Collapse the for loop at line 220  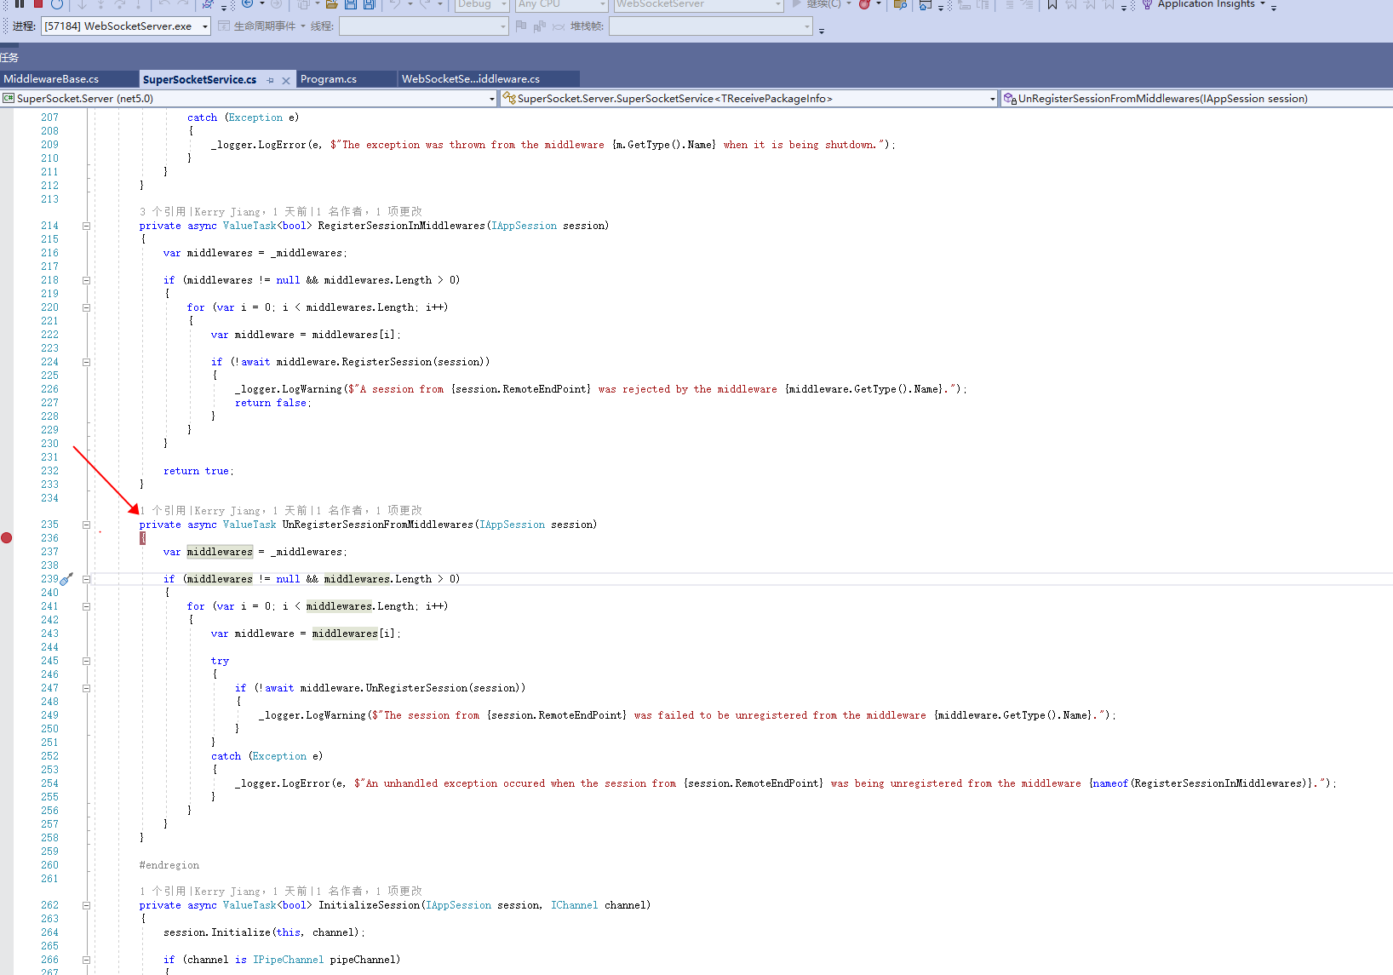86,307
